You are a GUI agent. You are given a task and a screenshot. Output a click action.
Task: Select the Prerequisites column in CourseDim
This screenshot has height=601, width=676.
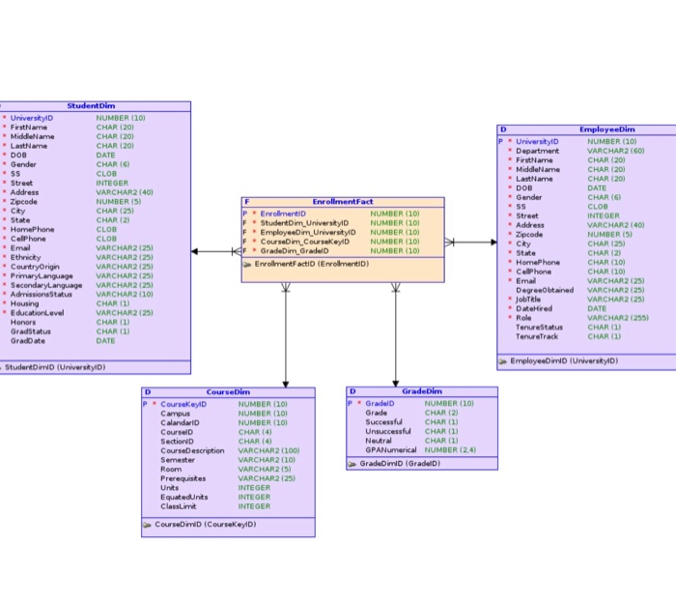pos(183,478)
